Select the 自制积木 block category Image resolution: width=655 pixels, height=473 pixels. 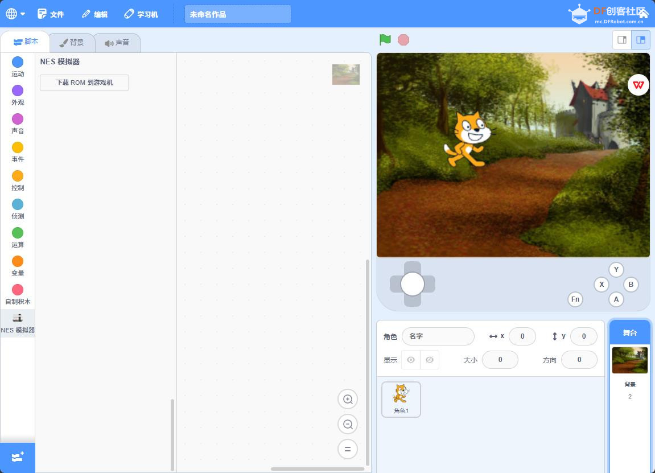(x=18, y=294)
